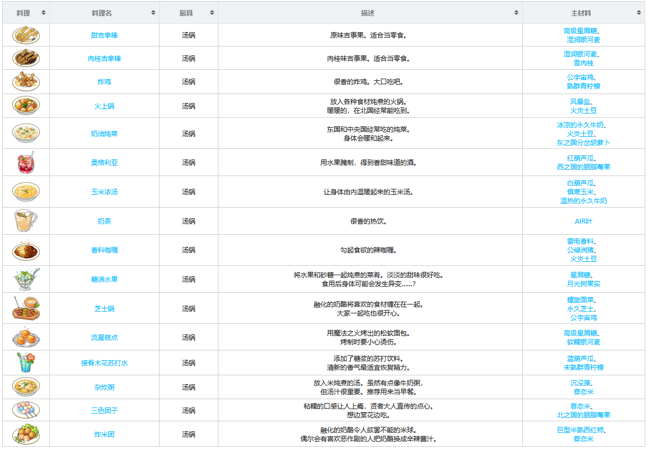The image size is (648, 449).
Task: Open the 温热的永久牛奶 ingredient link
Action: point(583,200)
